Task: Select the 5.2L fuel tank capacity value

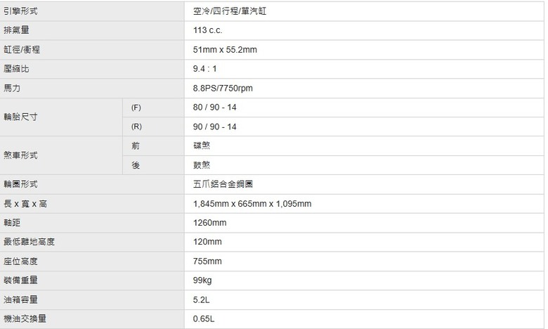Action: coord(202,299)
